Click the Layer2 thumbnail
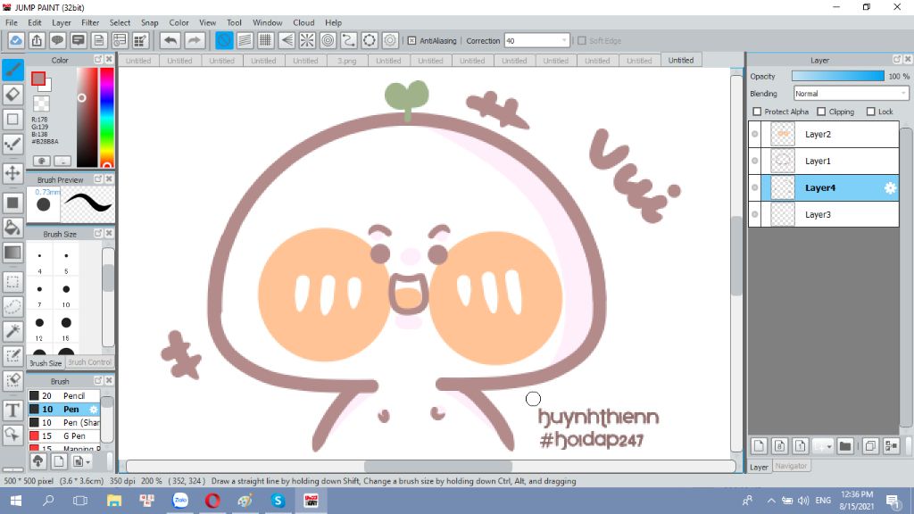Viewport: 914px width, 514px height. tap(782, 134)
